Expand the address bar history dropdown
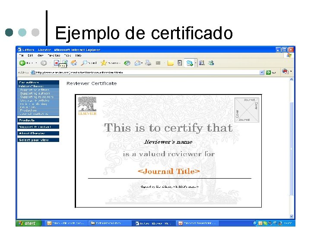Image resolution: width=311 pixels, height=233 pixels. point(262,72)
